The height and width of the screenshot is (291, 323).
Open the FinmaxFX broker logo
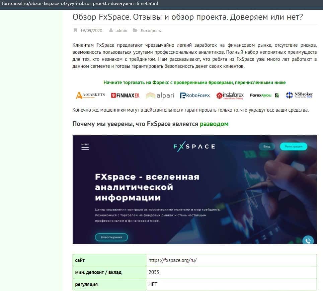point(125,96)
